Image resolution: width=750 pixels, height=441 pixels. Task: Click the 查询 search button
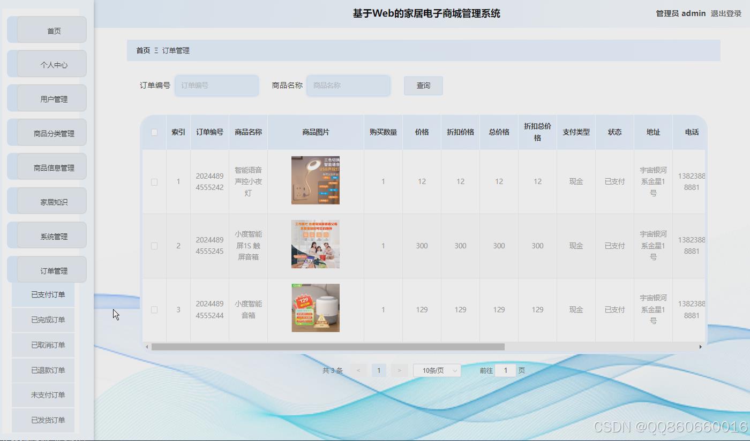click(x=423, y=86)
